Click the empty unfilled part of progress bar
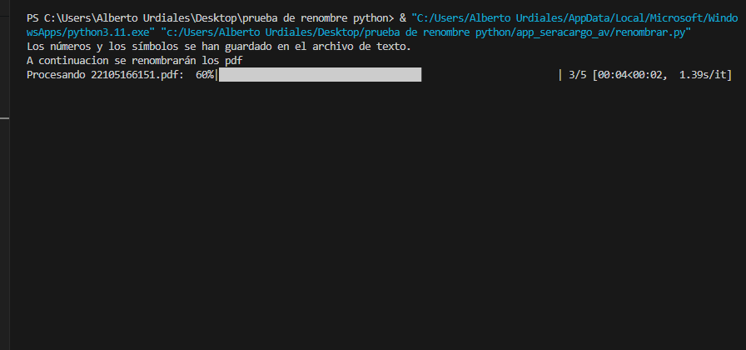Screen dimensions: 746x350 (490, 75)
